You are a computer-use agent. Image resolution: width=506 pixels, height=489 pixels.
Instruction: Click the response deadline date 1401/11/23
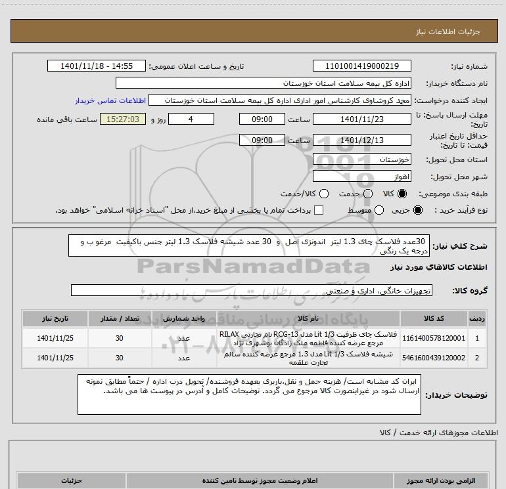tap(361, 119)
